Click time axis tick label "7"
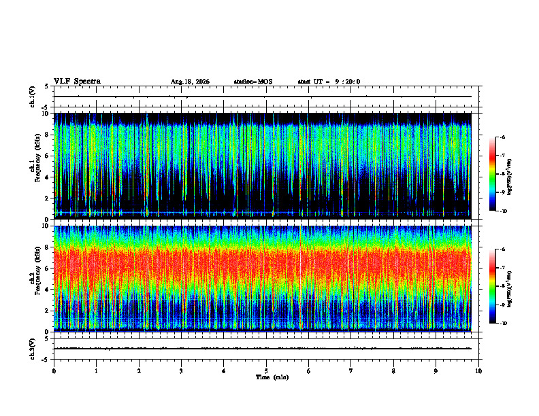Screen dimensions: 539x416 pyautogui.click(x=351, y=371)
